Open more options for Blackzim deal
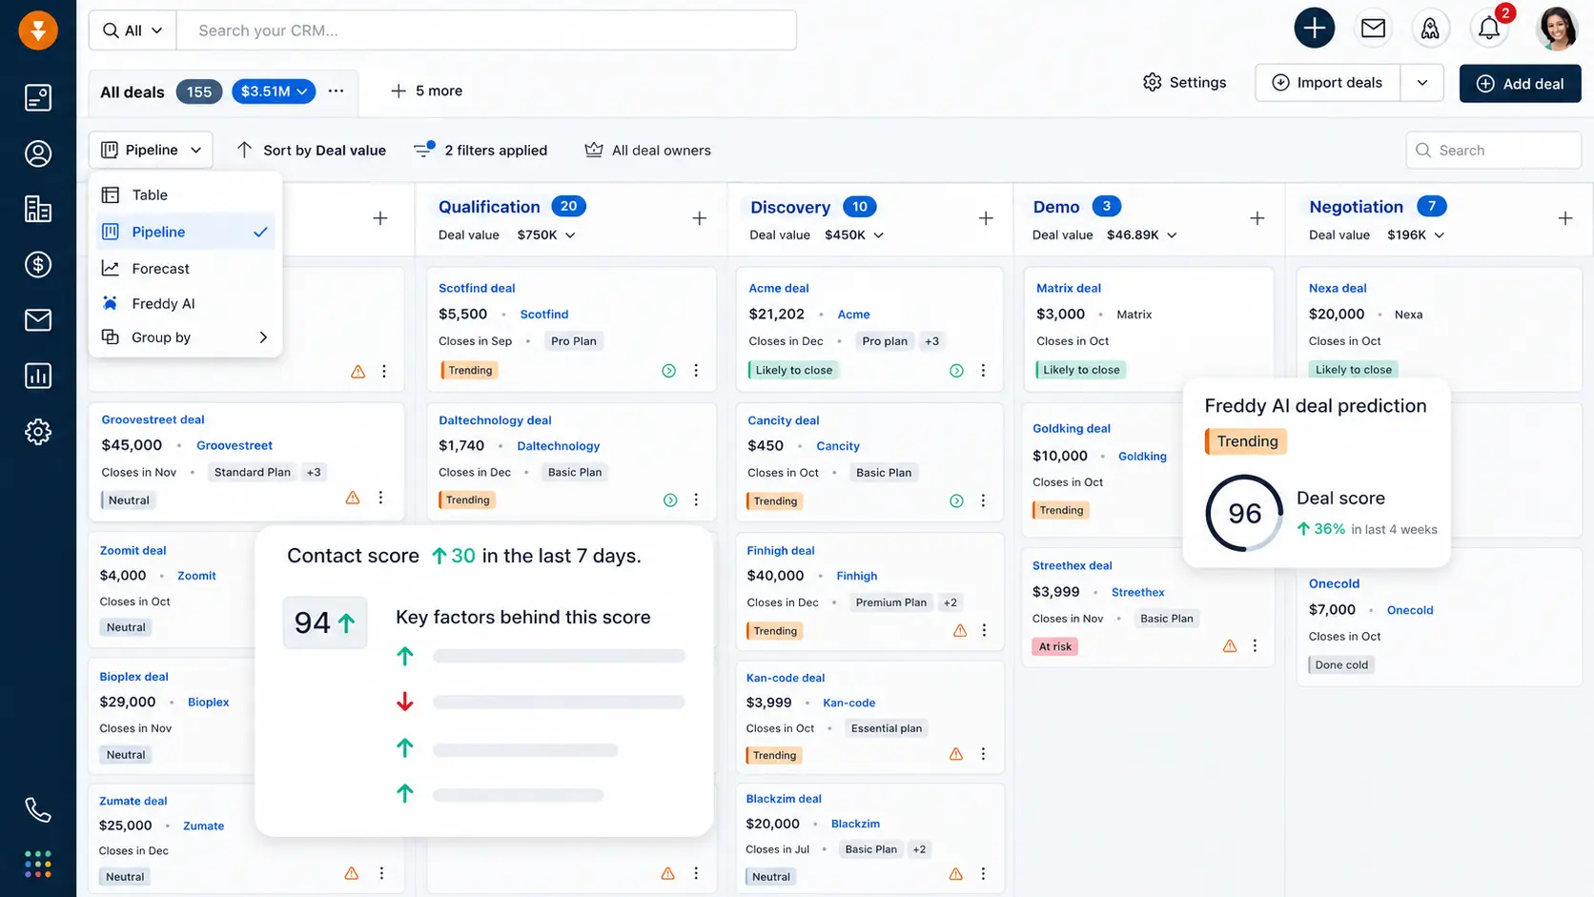 (x=983, y=873)
